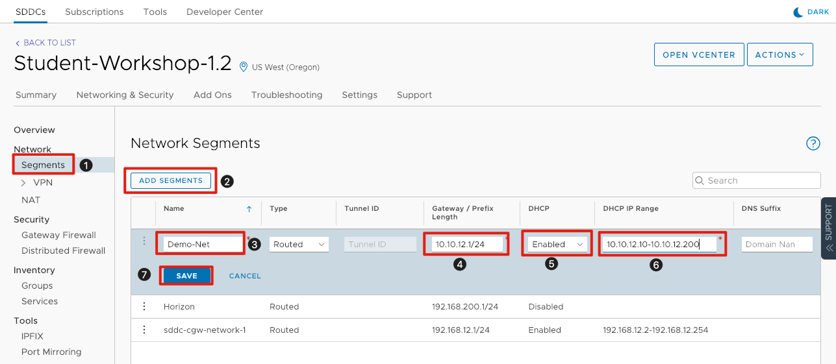Click the DHCP IP Range input field
This screenshot has width=836, height=364.
point(659,245)
